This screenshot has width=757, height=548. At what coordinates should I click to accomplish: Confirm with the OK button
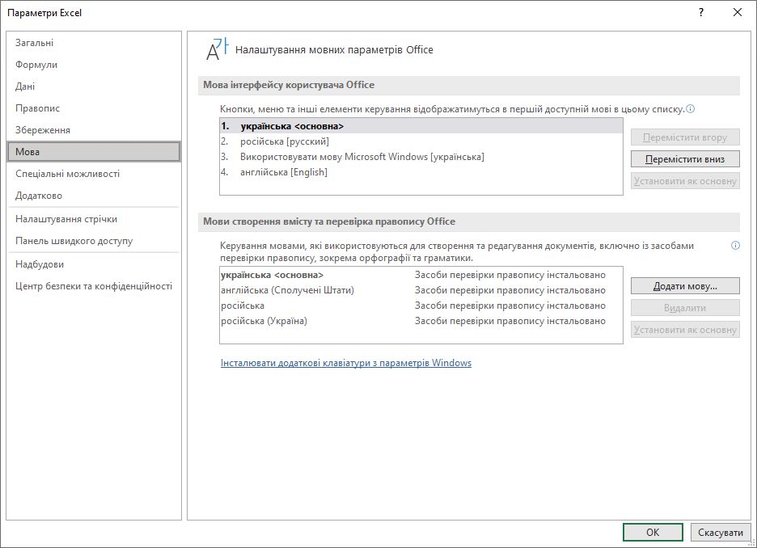653,532
